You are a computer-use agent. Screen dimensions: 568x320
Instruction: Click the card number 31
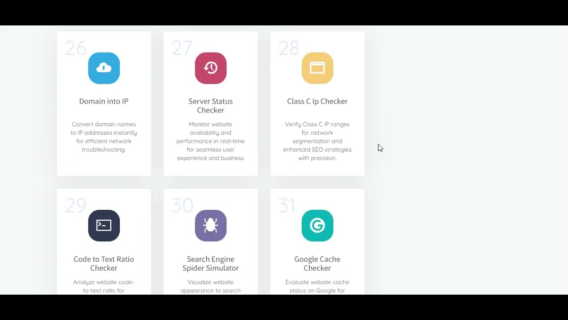tap(287, 206)
